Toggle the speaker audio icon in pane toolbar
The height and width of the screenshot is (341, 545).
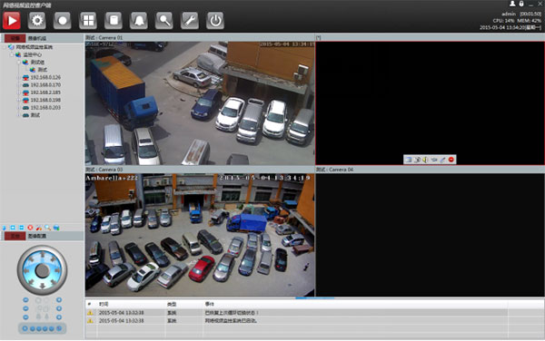click(x=425, y=160)
